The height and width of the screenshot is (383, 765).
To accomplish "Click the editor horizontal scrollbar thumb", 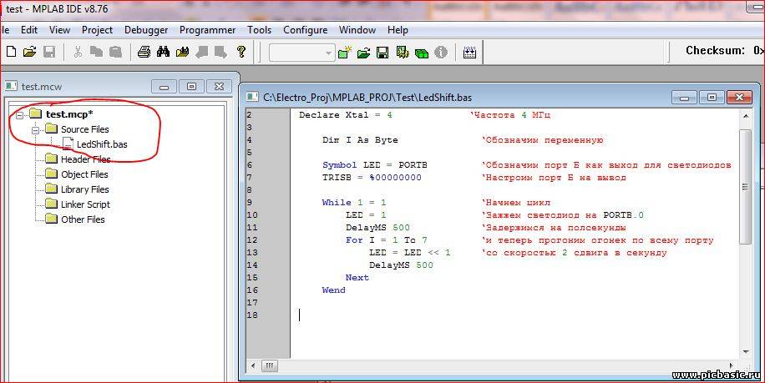I will (269, 365).
